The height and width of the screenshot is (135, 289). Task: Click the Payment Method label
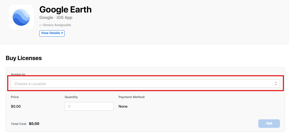point(131,97)
